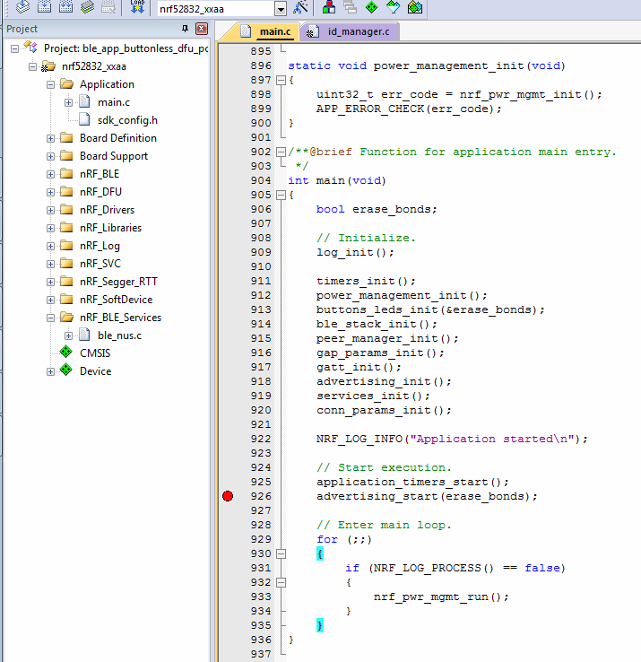Expand the nRF_Libraries group
Screen dimensions: 641x662
[50, 228]
